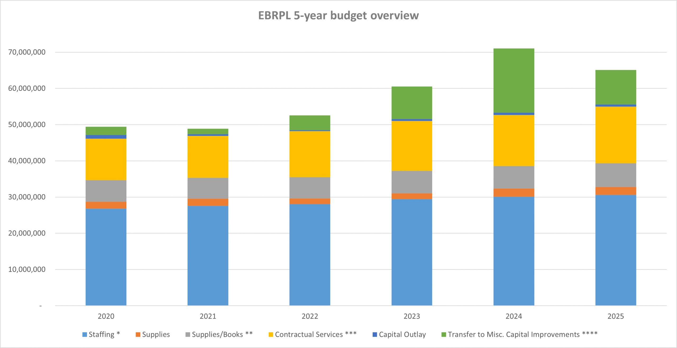Click the 20,000,000 y-axis label
Screen dimensions: 677x348
27,233
